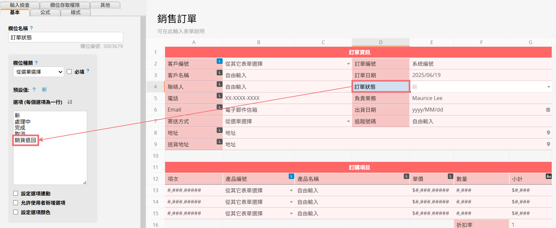Screen dimensions: 556x228
Task: Switch to the 公式 tab
Action: click(x=45, y=13)
